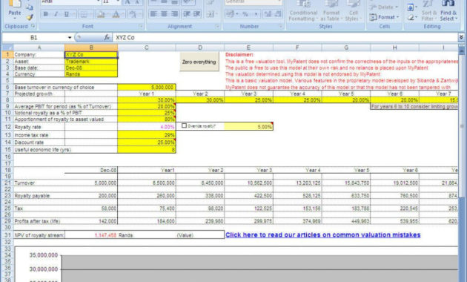Viewport: 467px width, 282px height.
Task: Toggle Italic formatting
Action: click(x=56, y=14)
